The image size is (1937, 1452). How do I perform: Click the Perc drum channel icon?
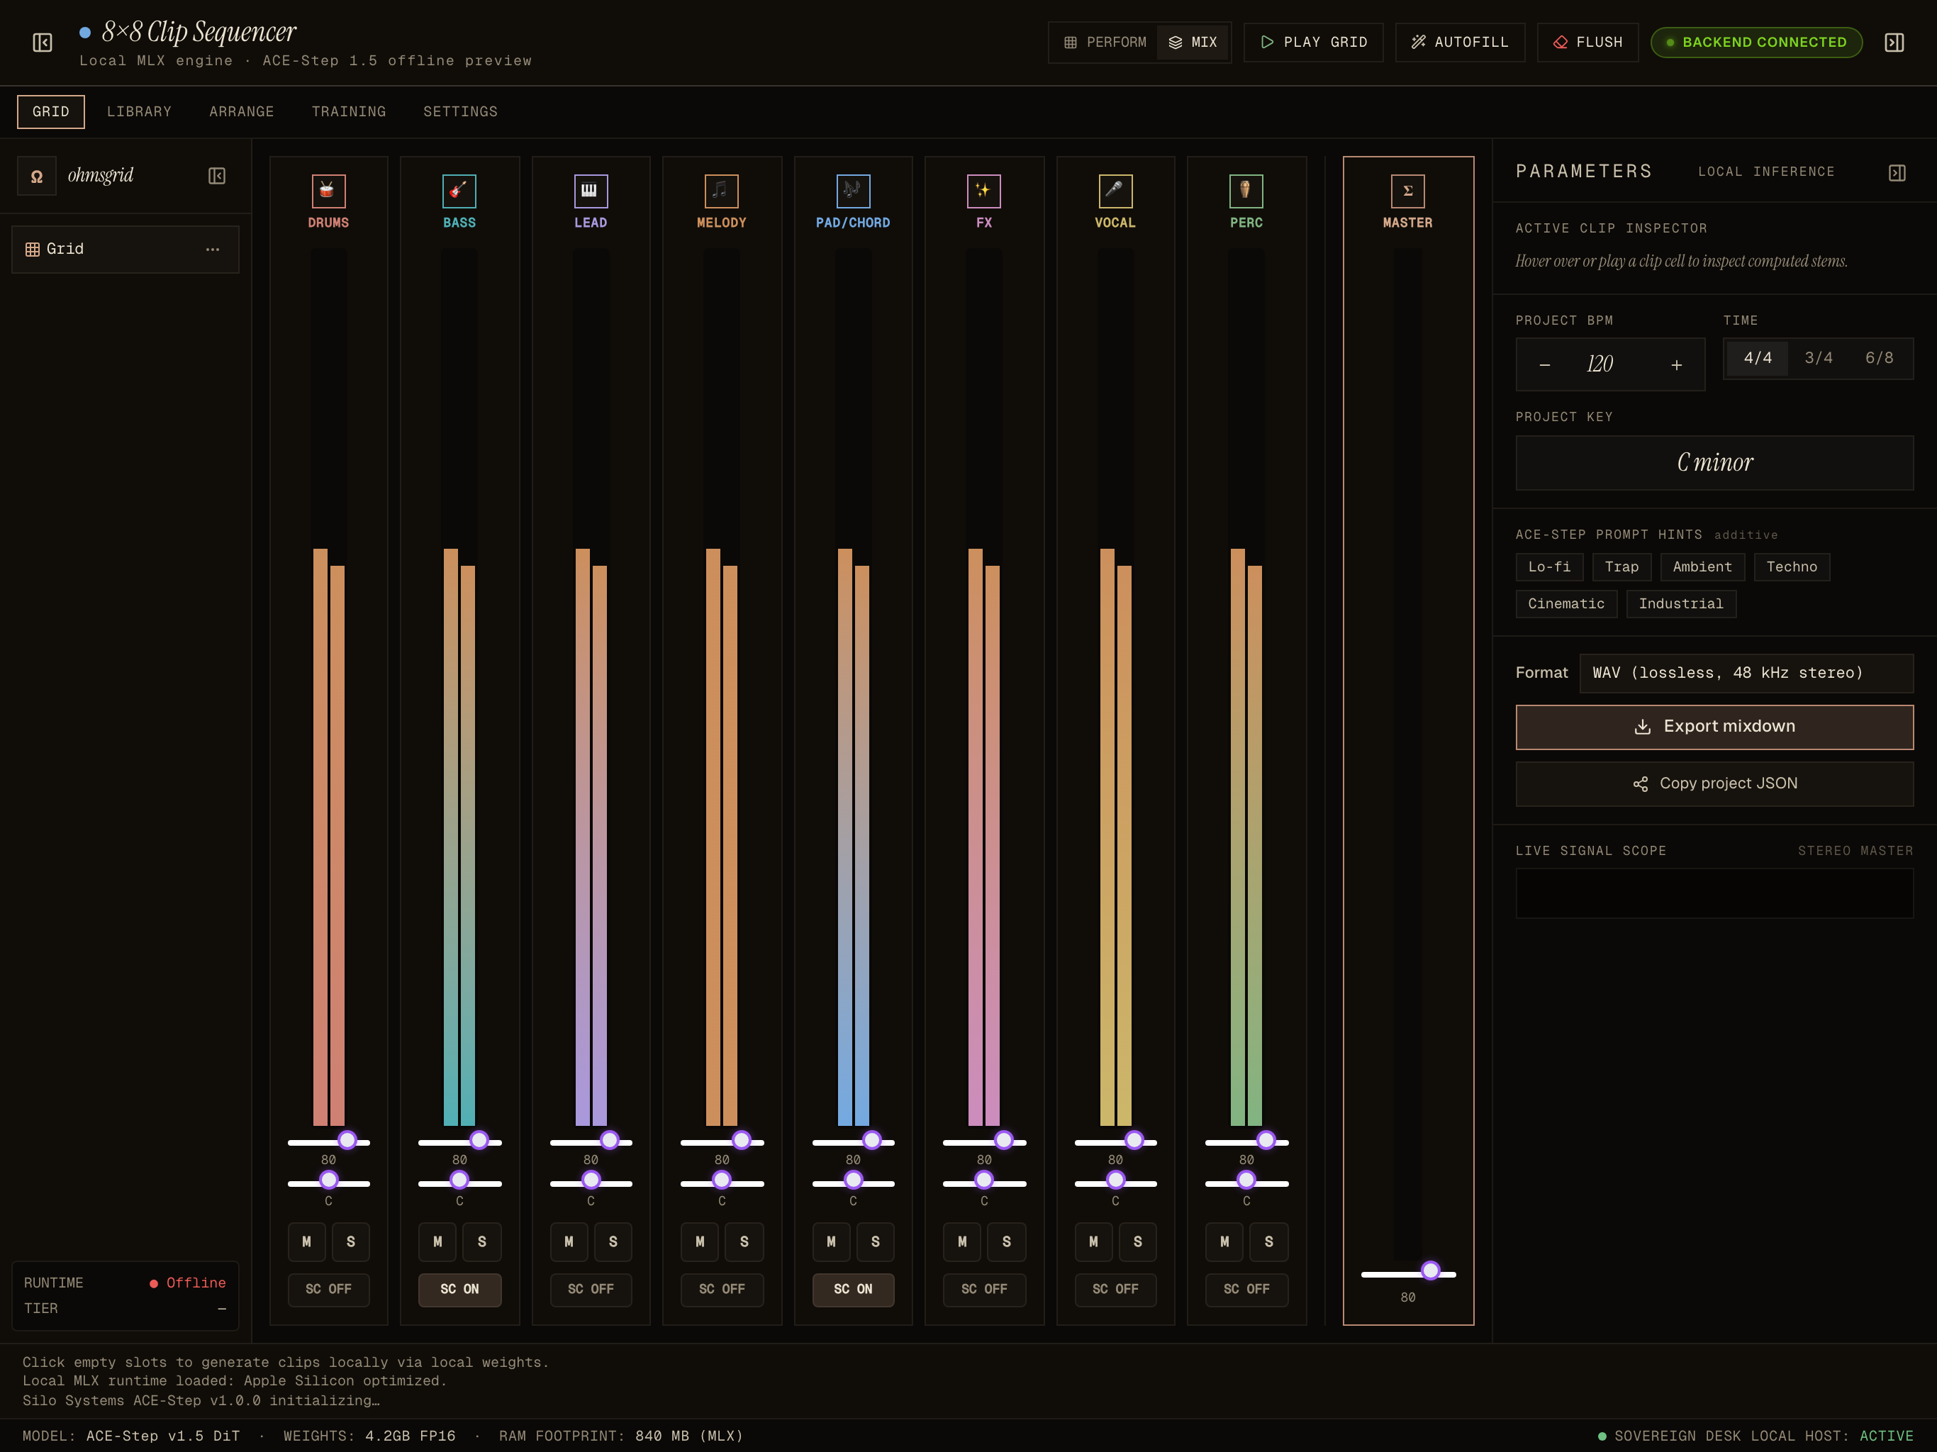[1246, 190]
